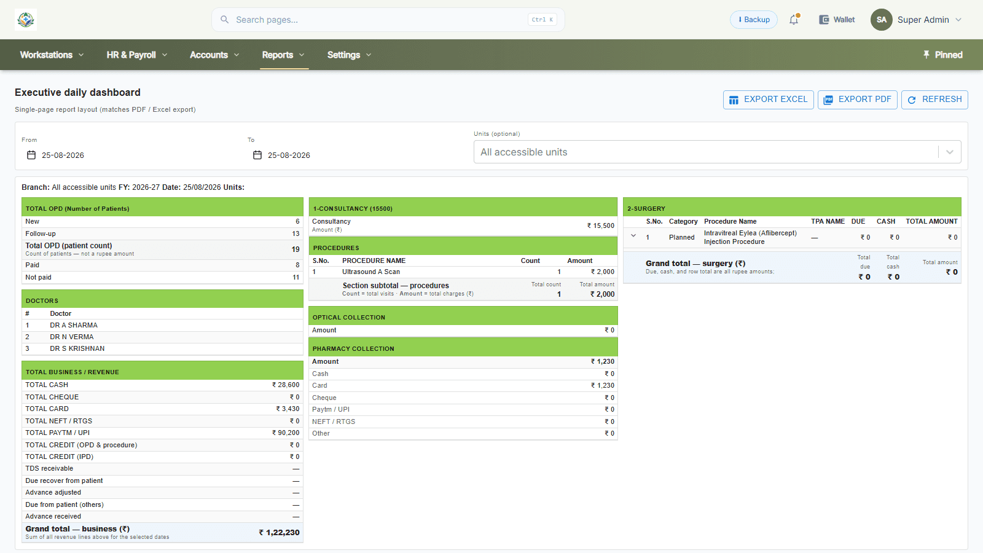Image resolution: width=983 pixels, height=553 pixels.
Task: Focus the Search pages field
Action: click(388, 20)
